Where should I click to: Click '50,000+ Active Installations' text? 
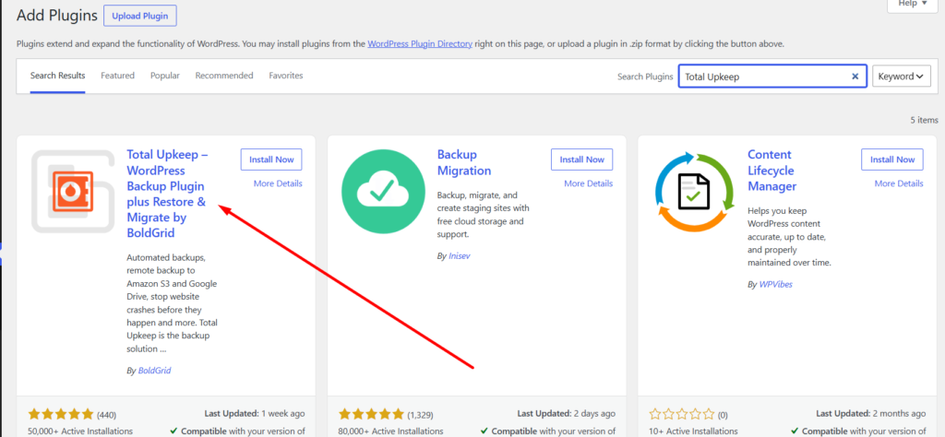[x=80, y=431]
